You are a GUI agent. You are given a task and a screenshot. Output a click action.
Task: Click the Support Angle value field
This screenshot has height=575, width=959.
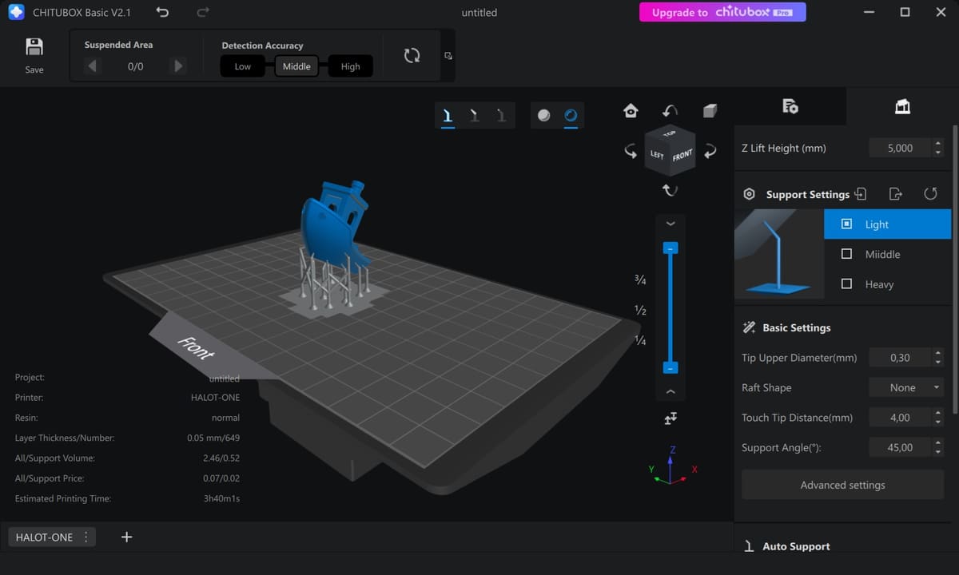[900, 448]
